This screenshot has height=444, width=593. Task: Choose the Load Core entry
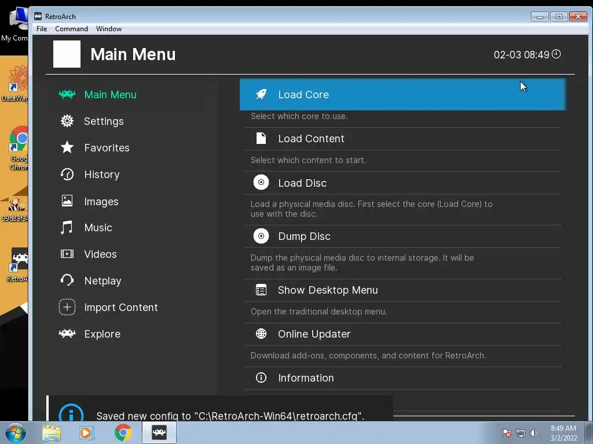[402, 94]
